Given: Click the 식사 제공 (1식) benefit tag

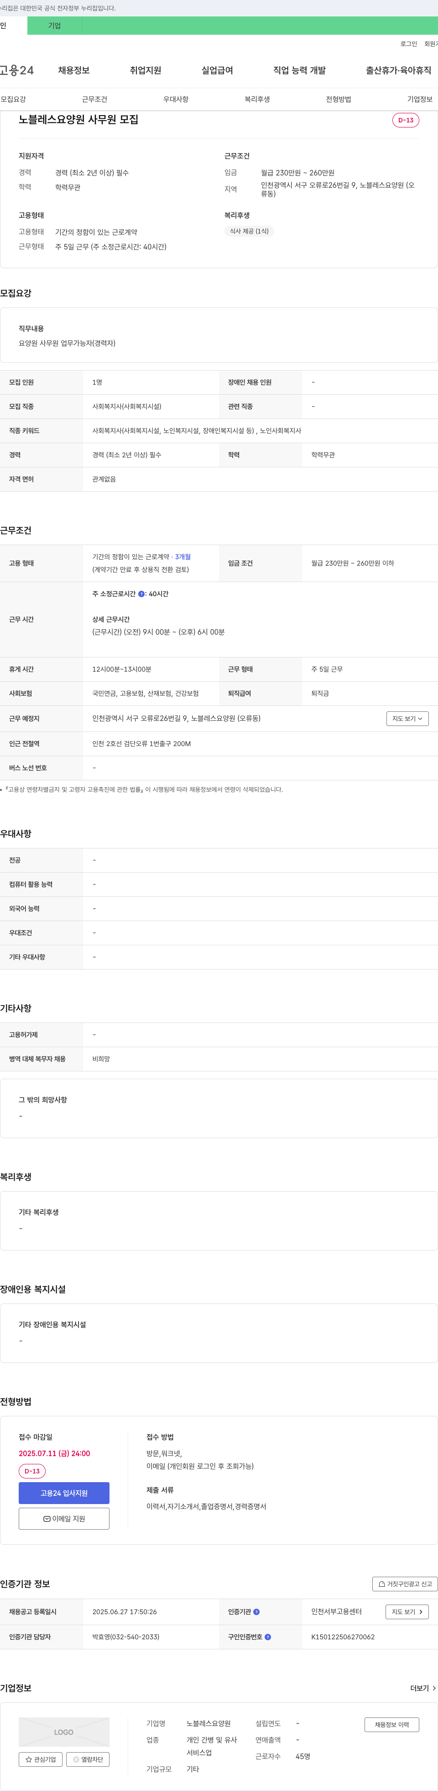Looking at the screenshot, I should coord(249,231).
